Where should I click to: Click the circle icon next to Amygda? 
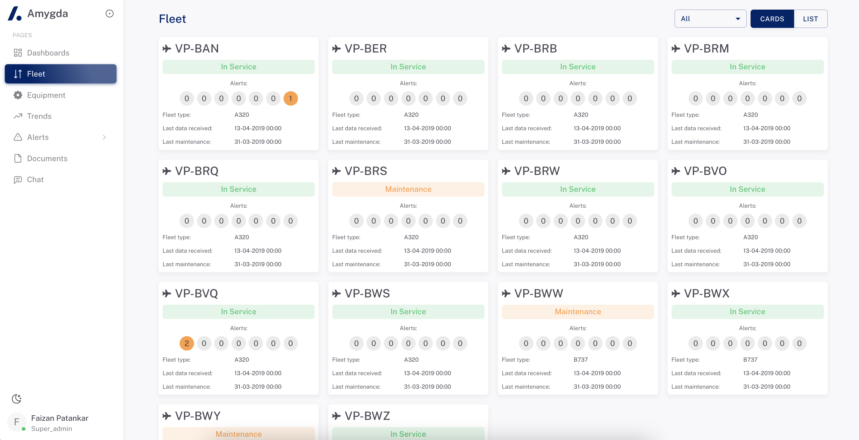(110, 13)
